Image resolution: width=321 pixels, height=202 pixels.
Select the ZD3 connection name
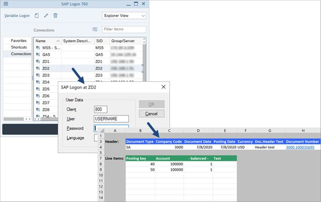(x=46, y=75)
